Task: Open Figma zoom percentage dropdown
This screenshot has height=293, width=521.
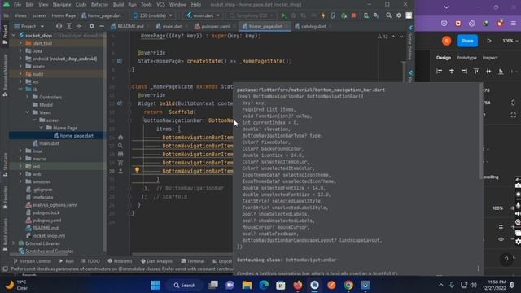Action: point(510,41)
